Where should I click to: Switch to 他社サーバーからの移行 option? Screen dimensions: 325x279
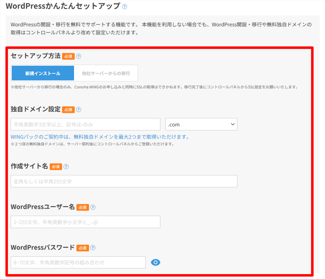pyautogui.click(x=106, y=73)
